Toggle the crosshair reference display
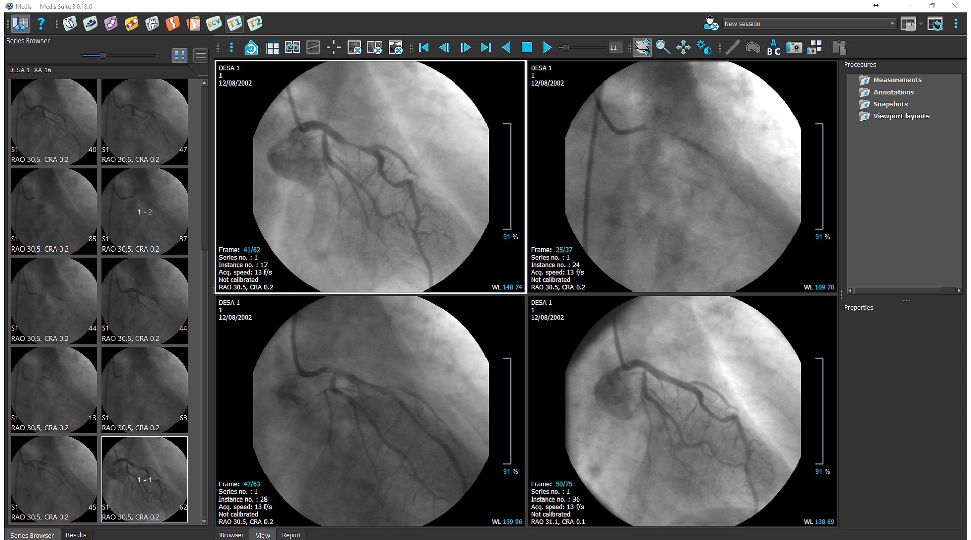The height and width of the screenshot is (540, 971). (333, 47)
